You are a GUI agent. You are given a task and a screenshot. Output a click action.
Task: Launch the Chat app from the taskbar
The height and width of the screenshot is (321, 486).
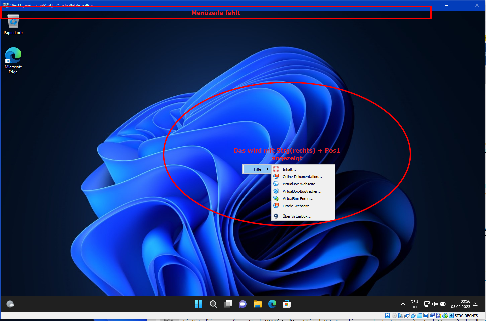243,304
